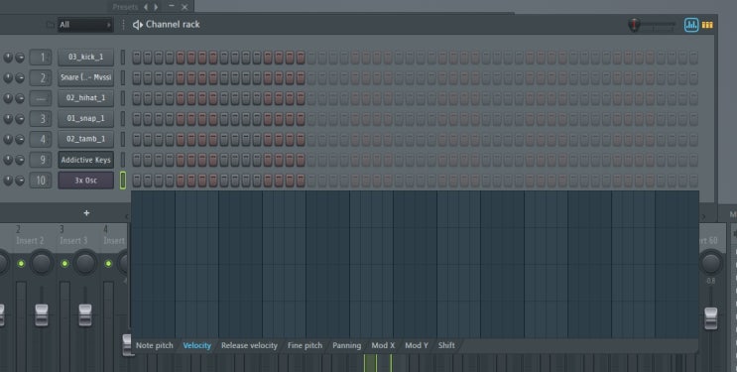The image size is (737, 372).
Task: Open the 3x Osc channel button
Action: click(86, 181)
